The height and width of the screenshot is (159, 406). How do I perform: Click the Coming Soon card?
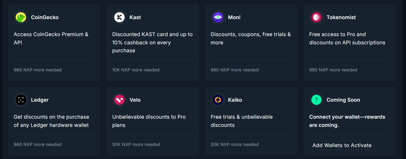[x=350, y=121]
